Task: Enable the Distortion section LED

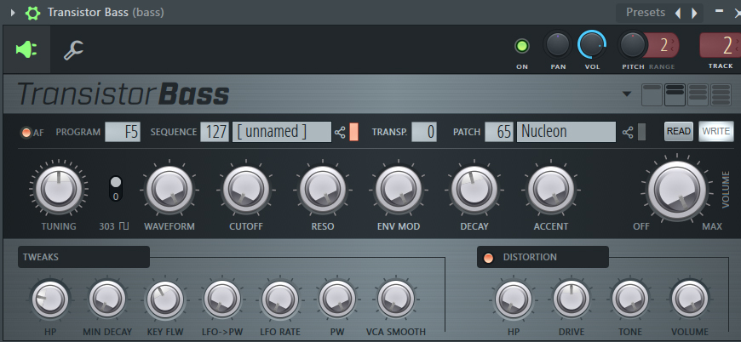Action: click(489, 258)
